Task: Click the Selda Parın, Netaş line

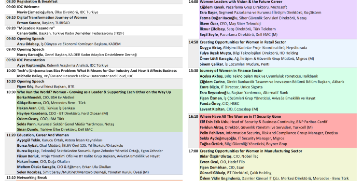Action: click(x=66, y=124)
